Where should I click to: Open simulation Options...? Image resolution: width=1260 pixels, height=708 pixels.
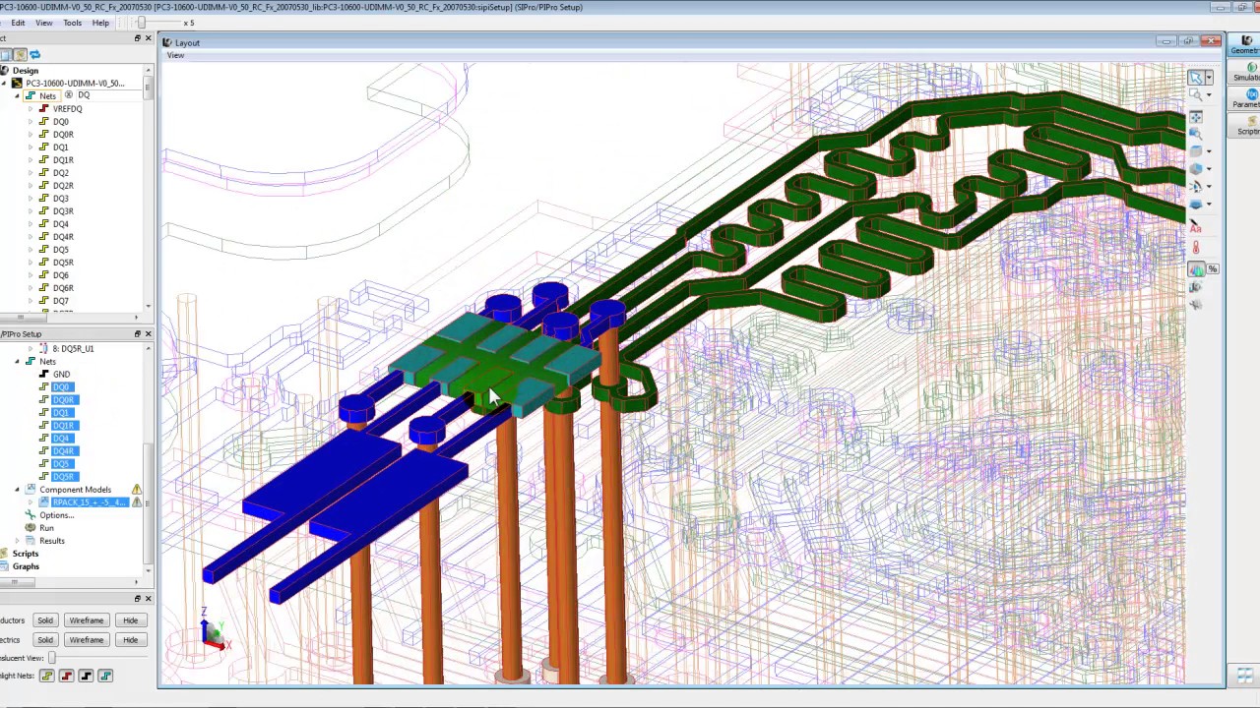tap(56, 515)
